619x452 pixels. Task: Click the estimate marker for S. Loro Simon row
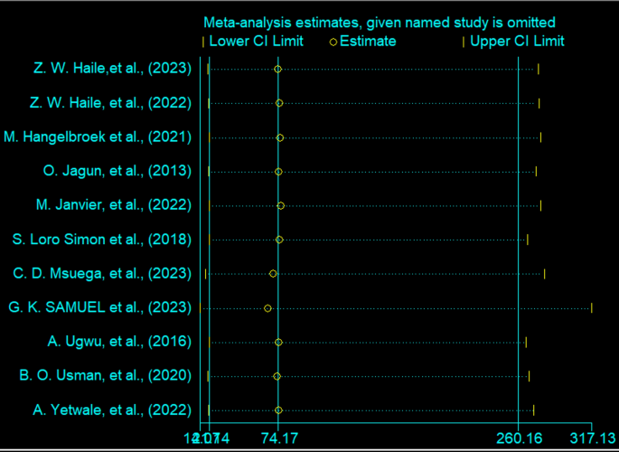point(279,240)
